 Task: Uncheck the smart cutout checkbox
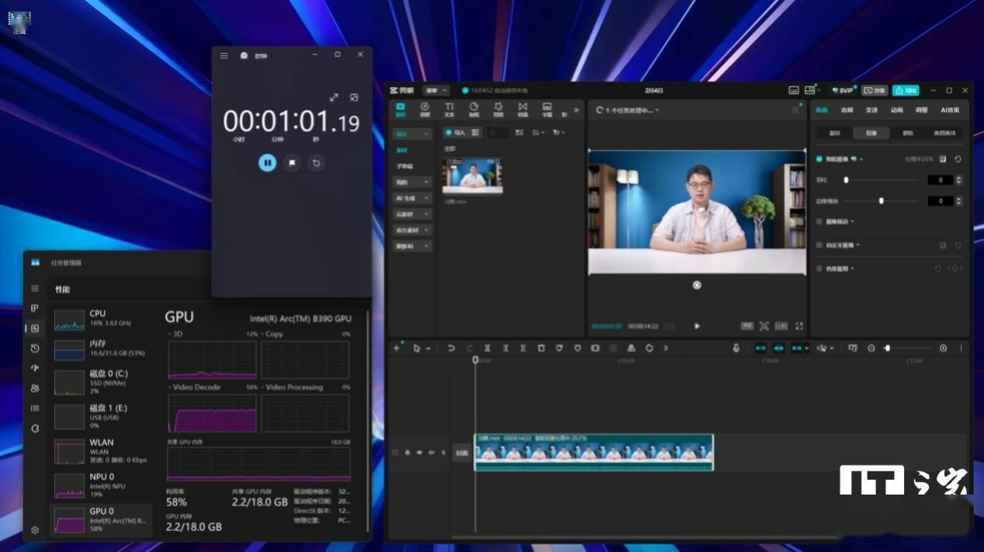[819, 159]
